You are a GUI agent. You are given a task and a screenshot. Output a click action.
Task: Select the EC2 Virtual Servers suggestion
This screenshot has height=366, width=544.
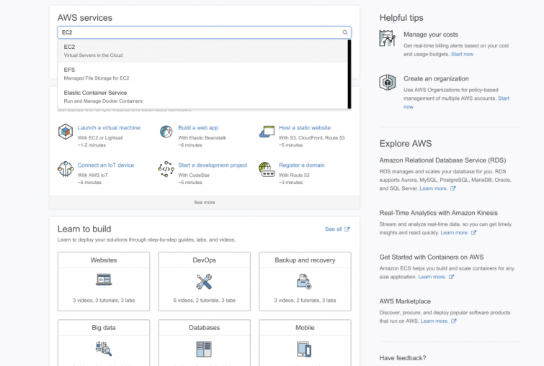tap(202, 51)
